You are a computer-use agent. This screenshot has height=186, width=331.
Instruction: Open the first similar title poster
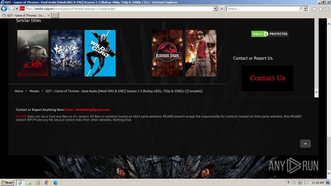coord(33,53)
